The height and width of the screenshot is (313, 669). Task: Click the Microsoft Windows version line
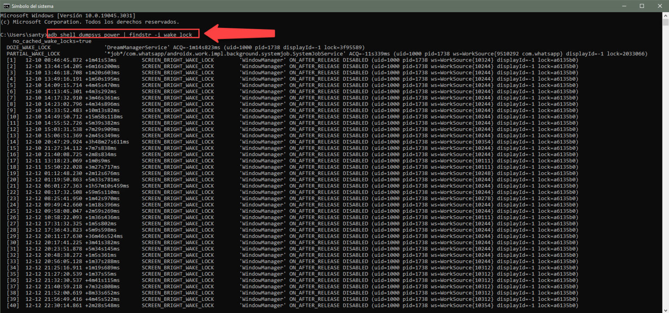(68, 16)
